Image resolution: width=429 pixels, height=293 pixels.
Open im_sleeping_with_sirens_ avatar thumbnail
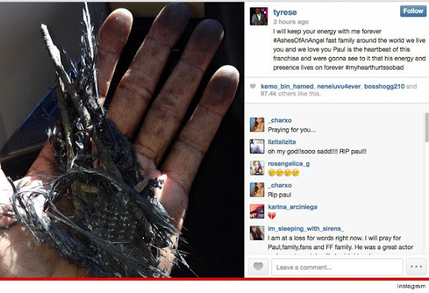point(257,233)
